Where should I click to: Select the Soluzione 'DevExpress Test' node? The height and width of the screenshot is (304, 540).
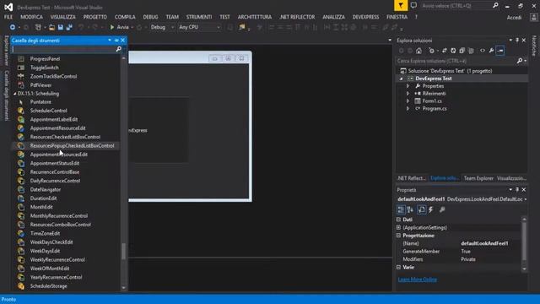tap(450, 71)
